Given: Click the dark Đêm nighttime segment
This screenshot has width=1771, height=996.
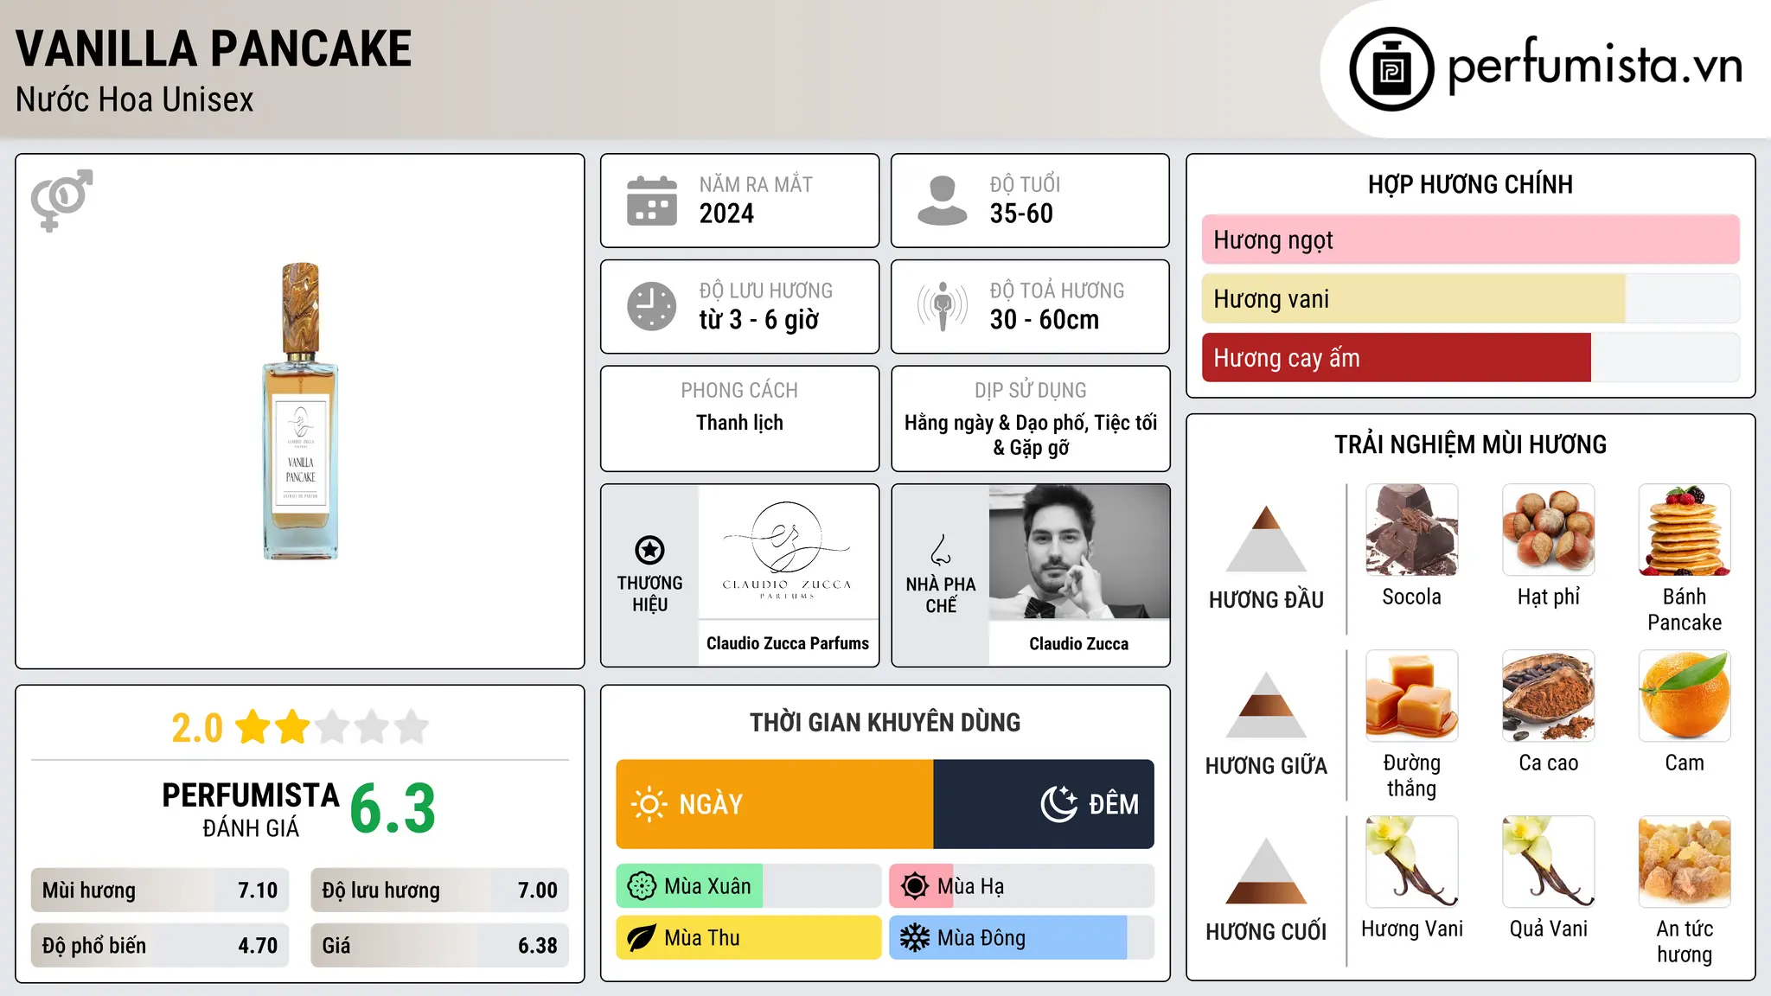Looking at the screenshot, I should pyautogui.click(x=1044, y=804).
